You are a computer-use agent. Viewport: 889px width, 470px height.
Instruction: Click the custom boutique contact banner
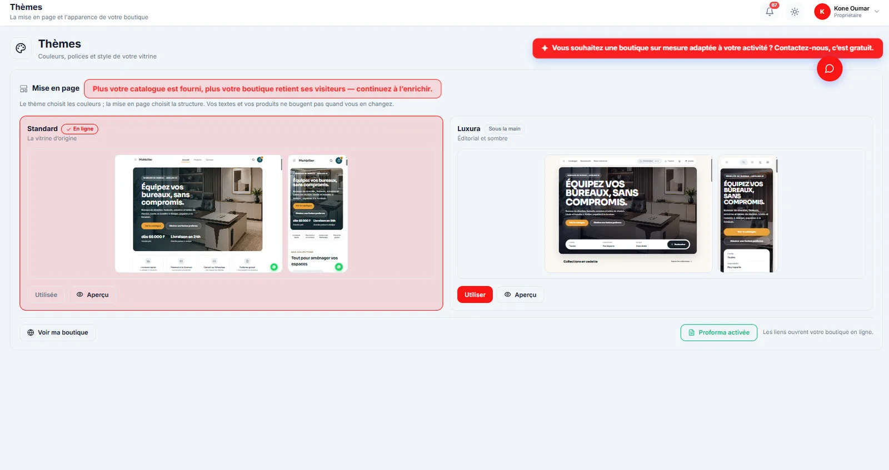(707, 48)
